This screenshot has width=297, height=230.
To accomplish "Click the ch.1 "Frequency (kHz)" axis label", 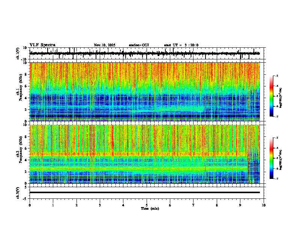I will tap(21, 87).
